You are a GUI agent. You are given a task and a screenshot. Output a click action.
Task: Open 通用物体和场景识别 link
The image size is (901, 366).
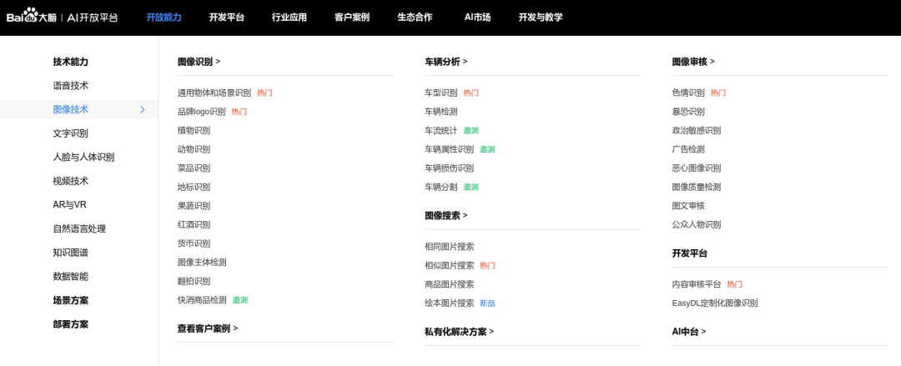[214, 93]
